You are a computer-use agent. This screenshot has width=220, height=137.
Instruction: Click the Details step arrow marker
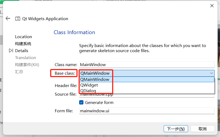click(x=11, y=51)
